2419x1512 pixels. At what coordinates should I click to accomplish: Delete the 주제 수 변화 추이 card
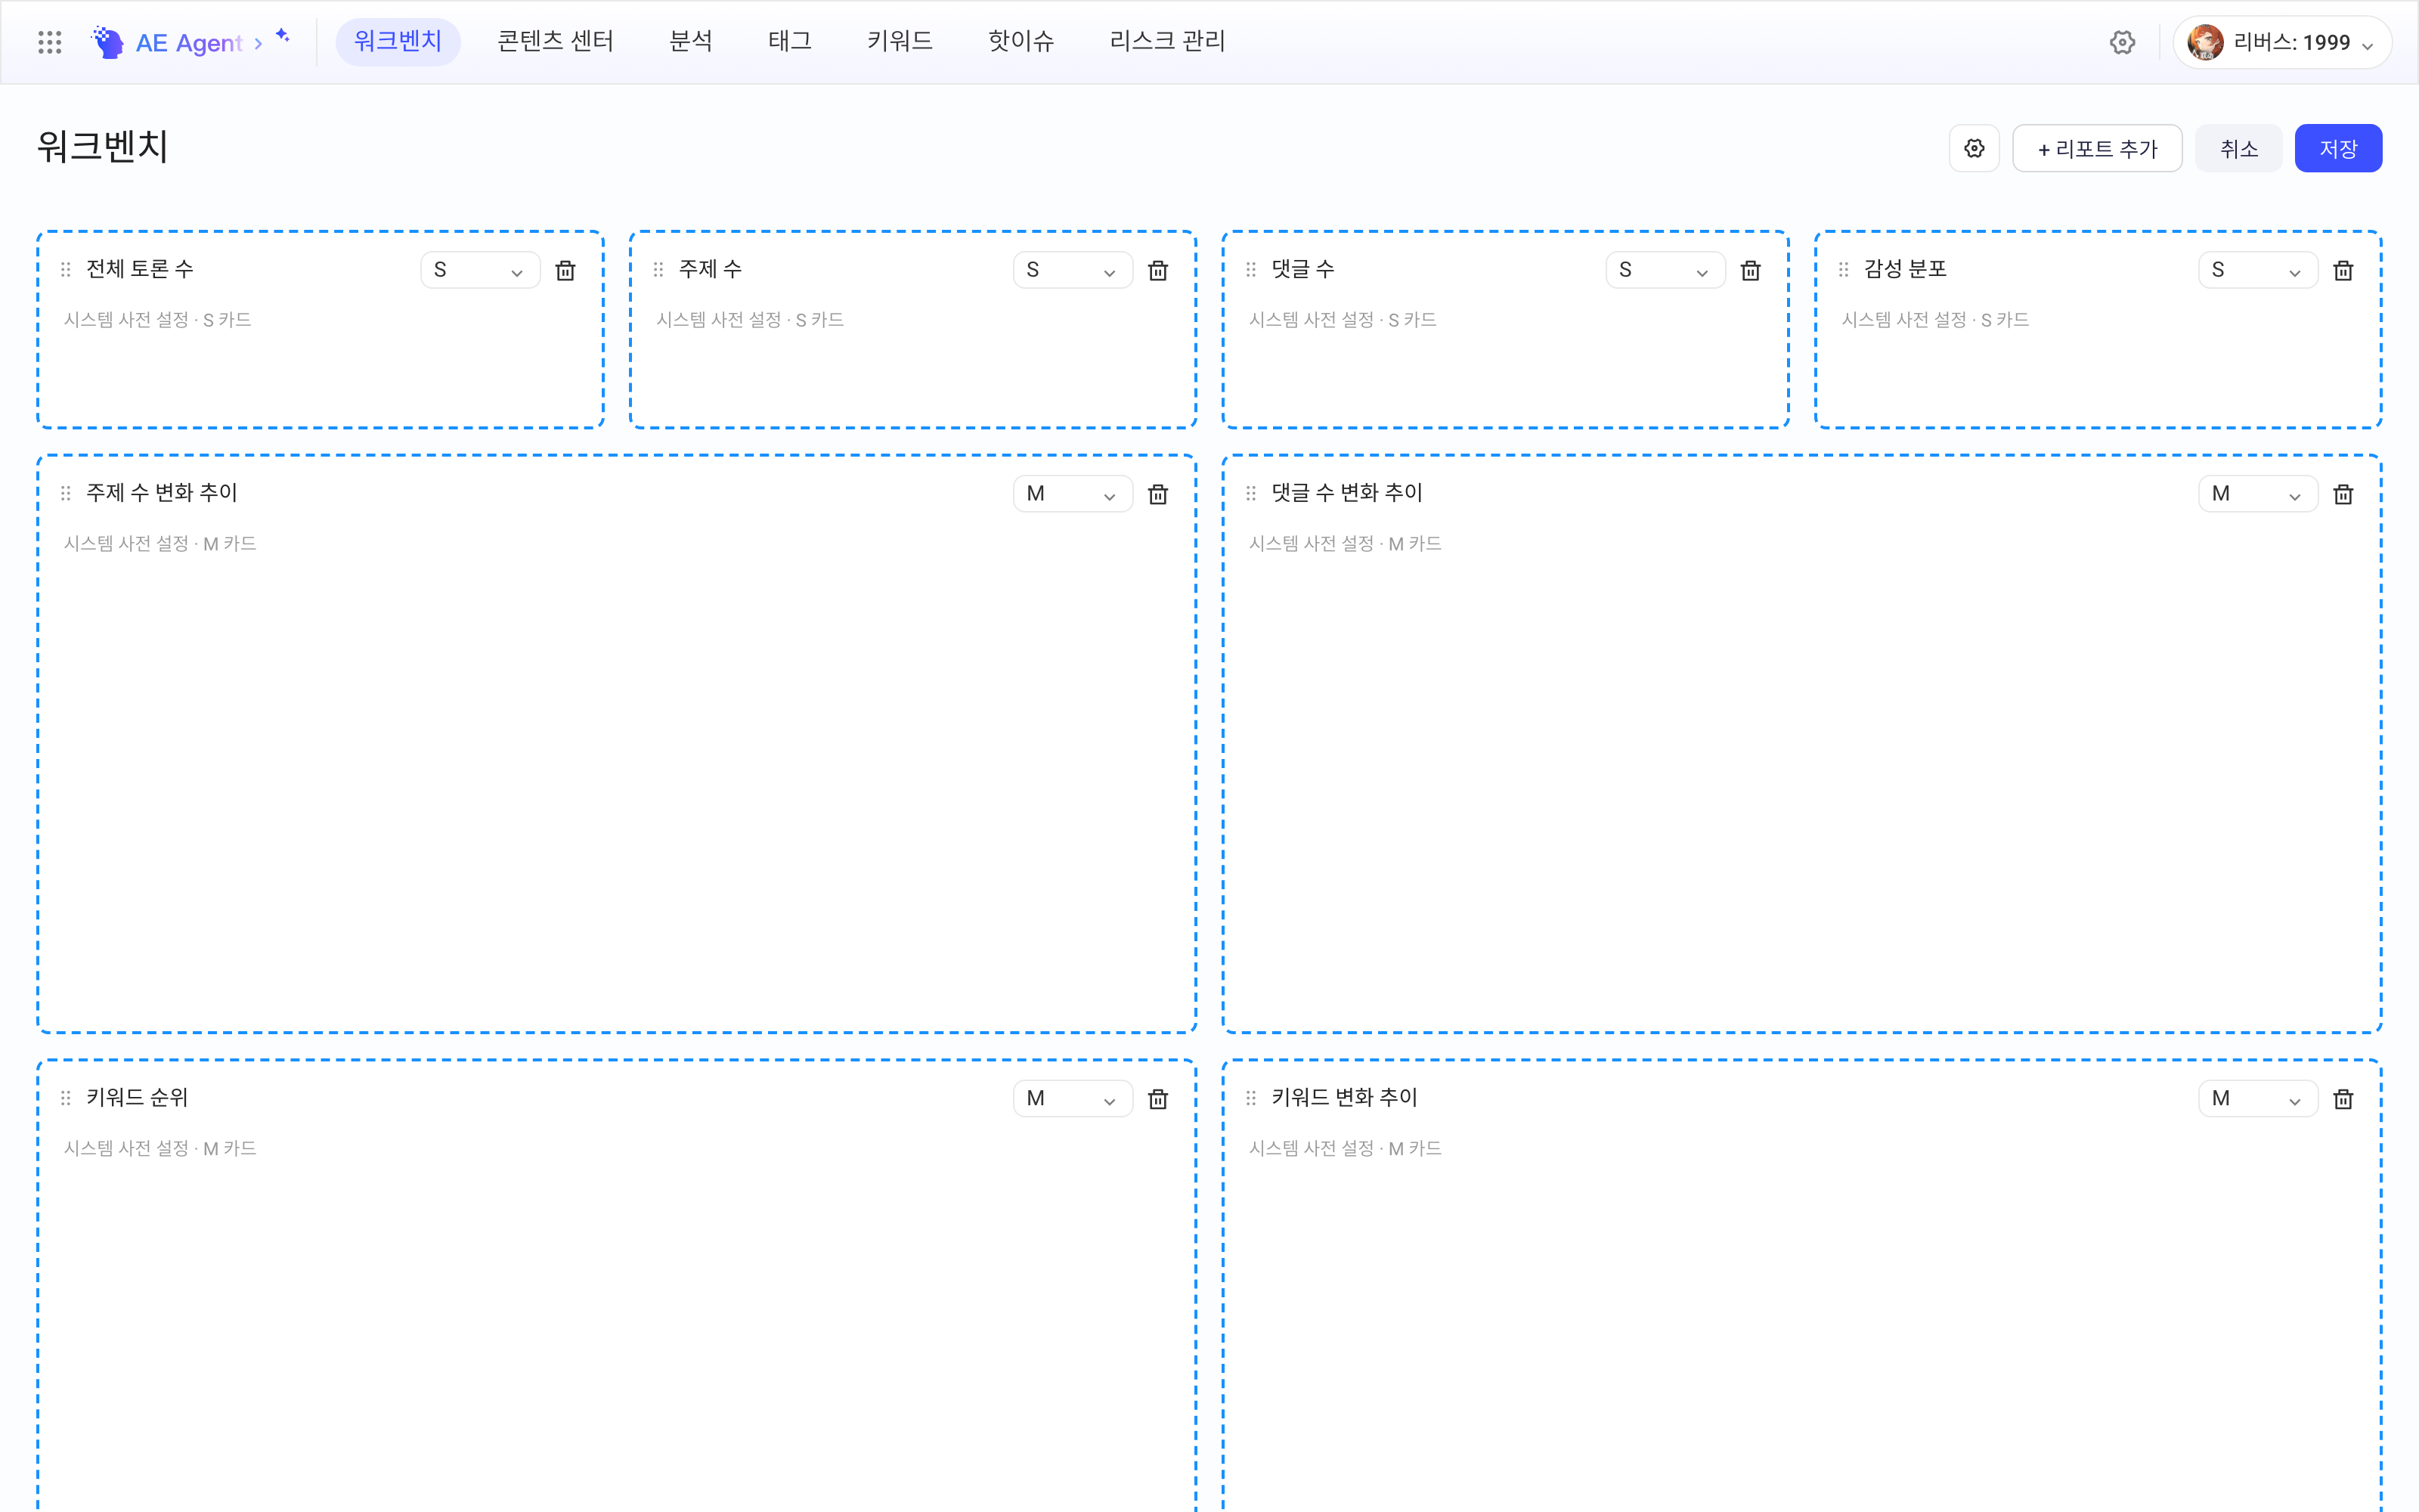click(1159, 494)
